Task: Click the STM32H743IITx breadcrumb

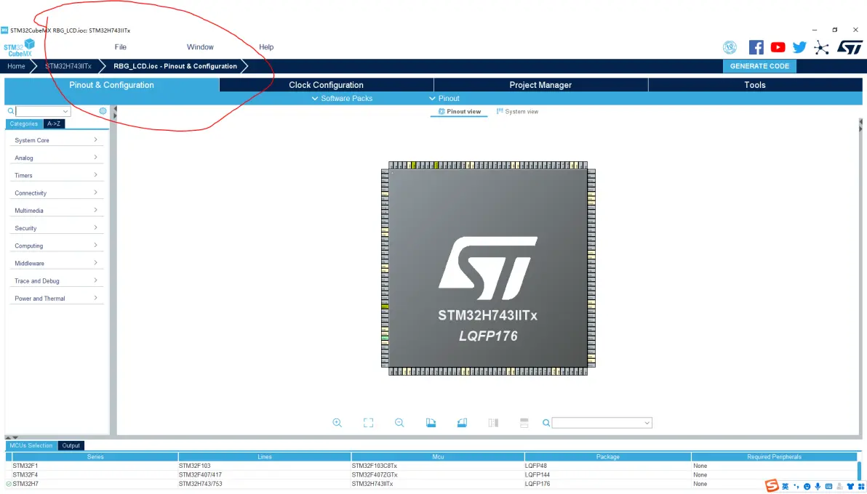Action: (68, 66)
